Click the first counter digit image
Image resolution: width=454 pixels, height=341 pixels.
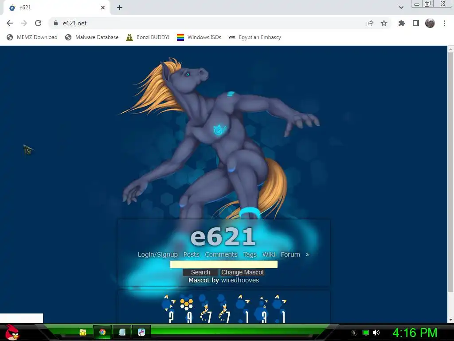(169, 309)
